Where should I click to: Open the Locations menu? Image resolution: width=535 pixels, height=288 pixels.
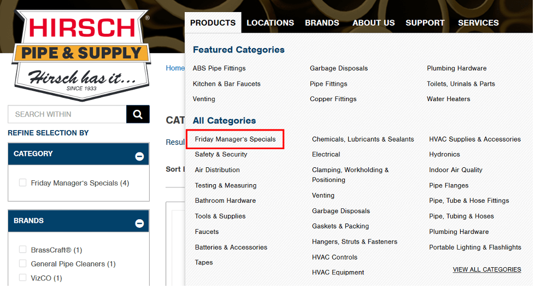(270, 23)
